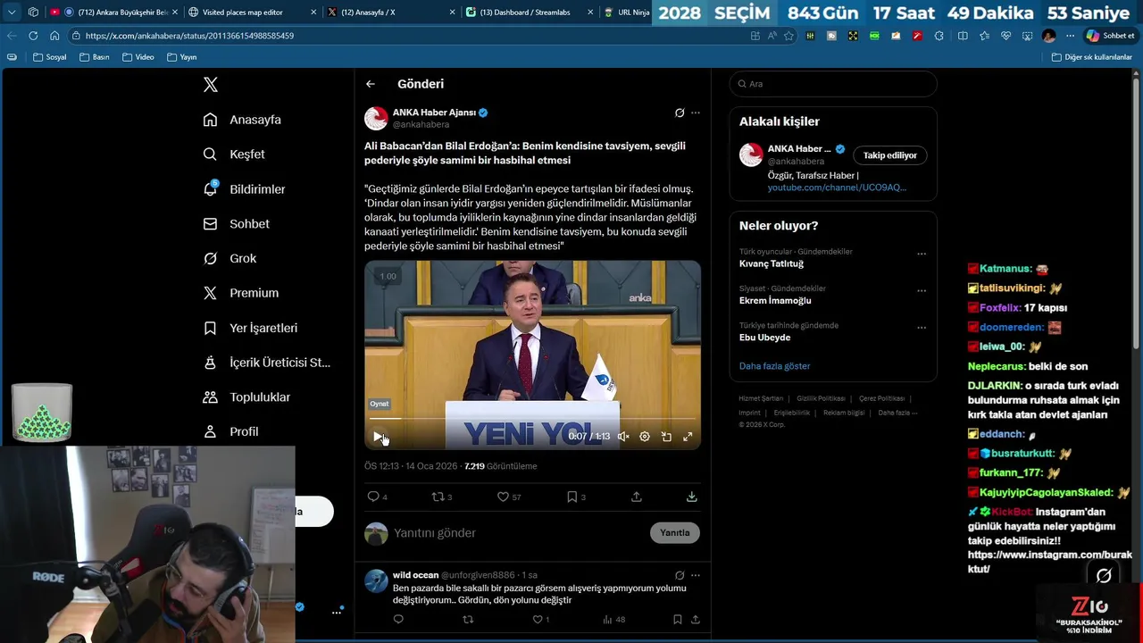Download the video with green arrow icon
The width and height of the screenshot is (1143, 643).
pyautogui.click(x=692, y=497)
